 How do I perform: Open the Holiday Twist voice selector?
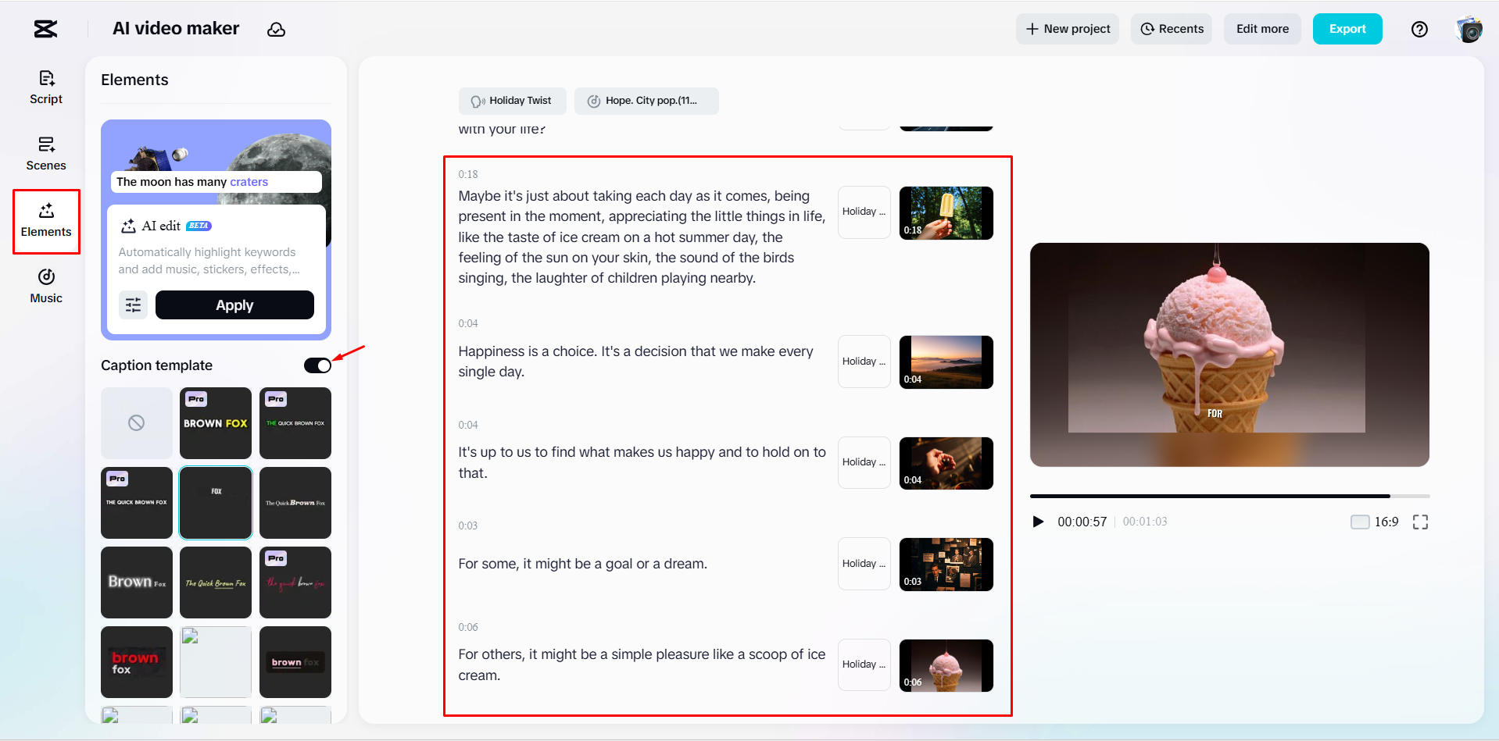point(512,101)
